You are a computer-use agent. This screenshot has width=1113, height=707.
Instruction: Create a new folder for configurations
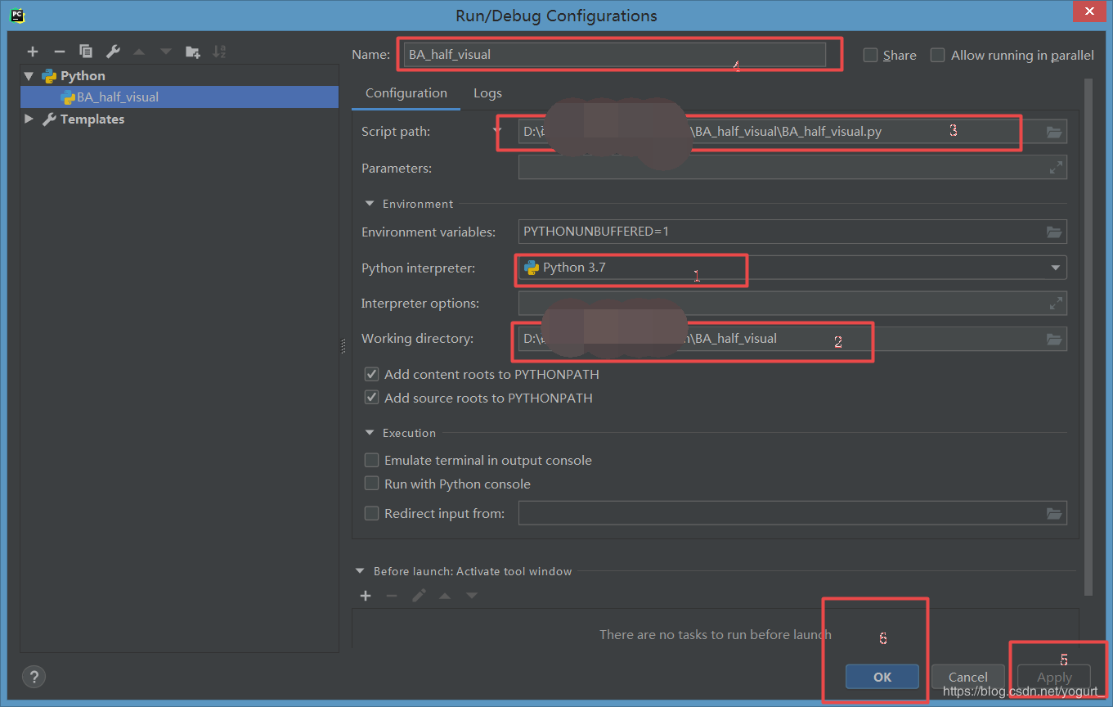(193, 51)
